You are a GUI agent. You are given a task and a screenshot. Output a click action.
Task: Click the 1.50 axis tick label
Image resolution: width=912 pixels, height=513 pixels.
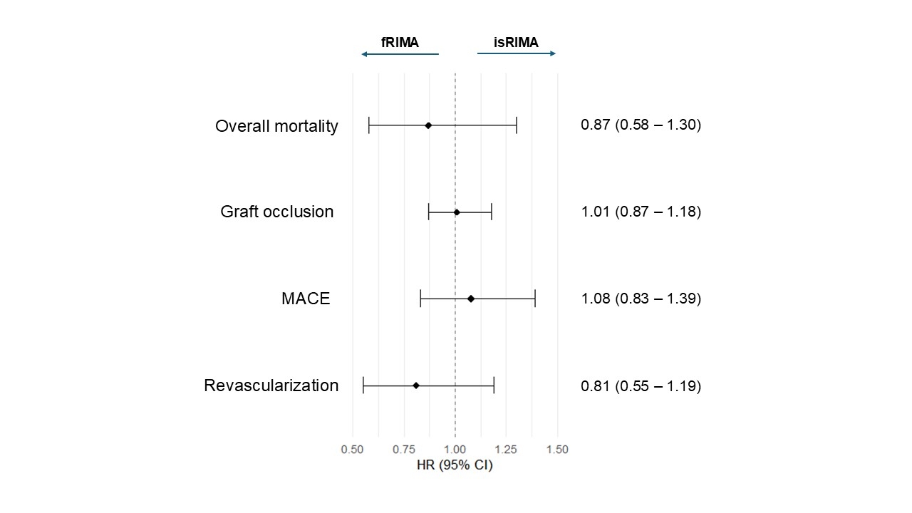tap(557, 450)
